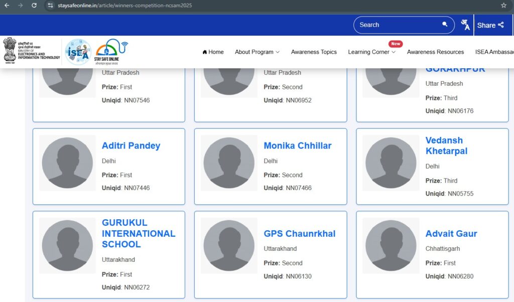
Task: Bookmark this page with star icon
Action: coord(503,6)
